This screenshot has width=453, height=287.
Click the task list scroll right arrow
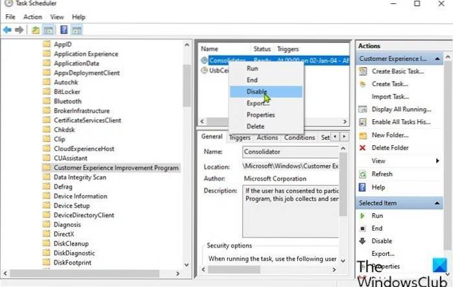tap(345, 122)
